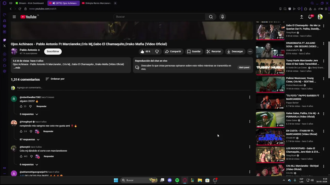Dislike the @tiarey65 comment
Viewport: 330px width, 185px height.
click(31, 156)
